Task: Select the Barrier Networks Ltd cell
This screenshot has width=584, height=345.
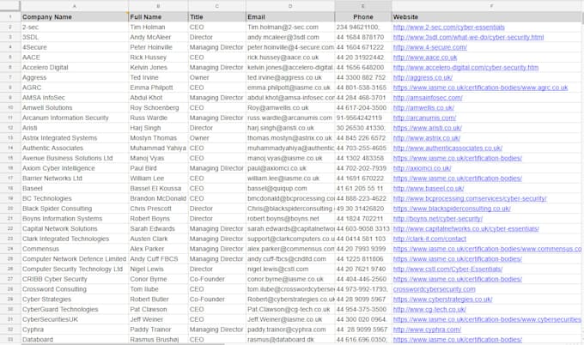Action: (75, 179)
